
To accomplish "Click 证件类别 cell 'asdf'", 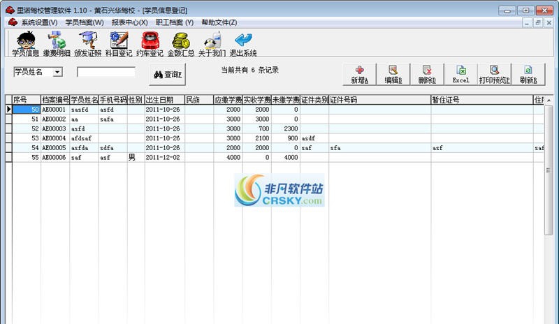I will click(314, 138).
